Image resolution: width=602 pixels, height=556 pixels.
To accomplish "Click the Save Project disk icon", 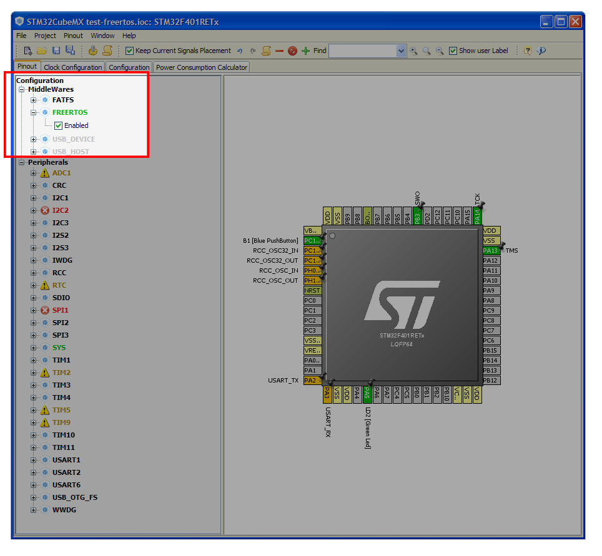I will coord(56,51).
